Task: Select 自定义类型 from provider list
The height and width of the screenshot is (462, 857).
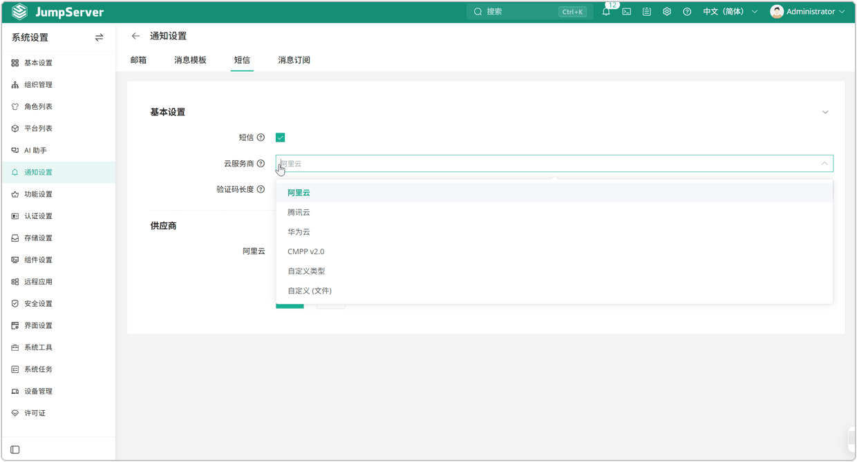Action: (554, 271)
